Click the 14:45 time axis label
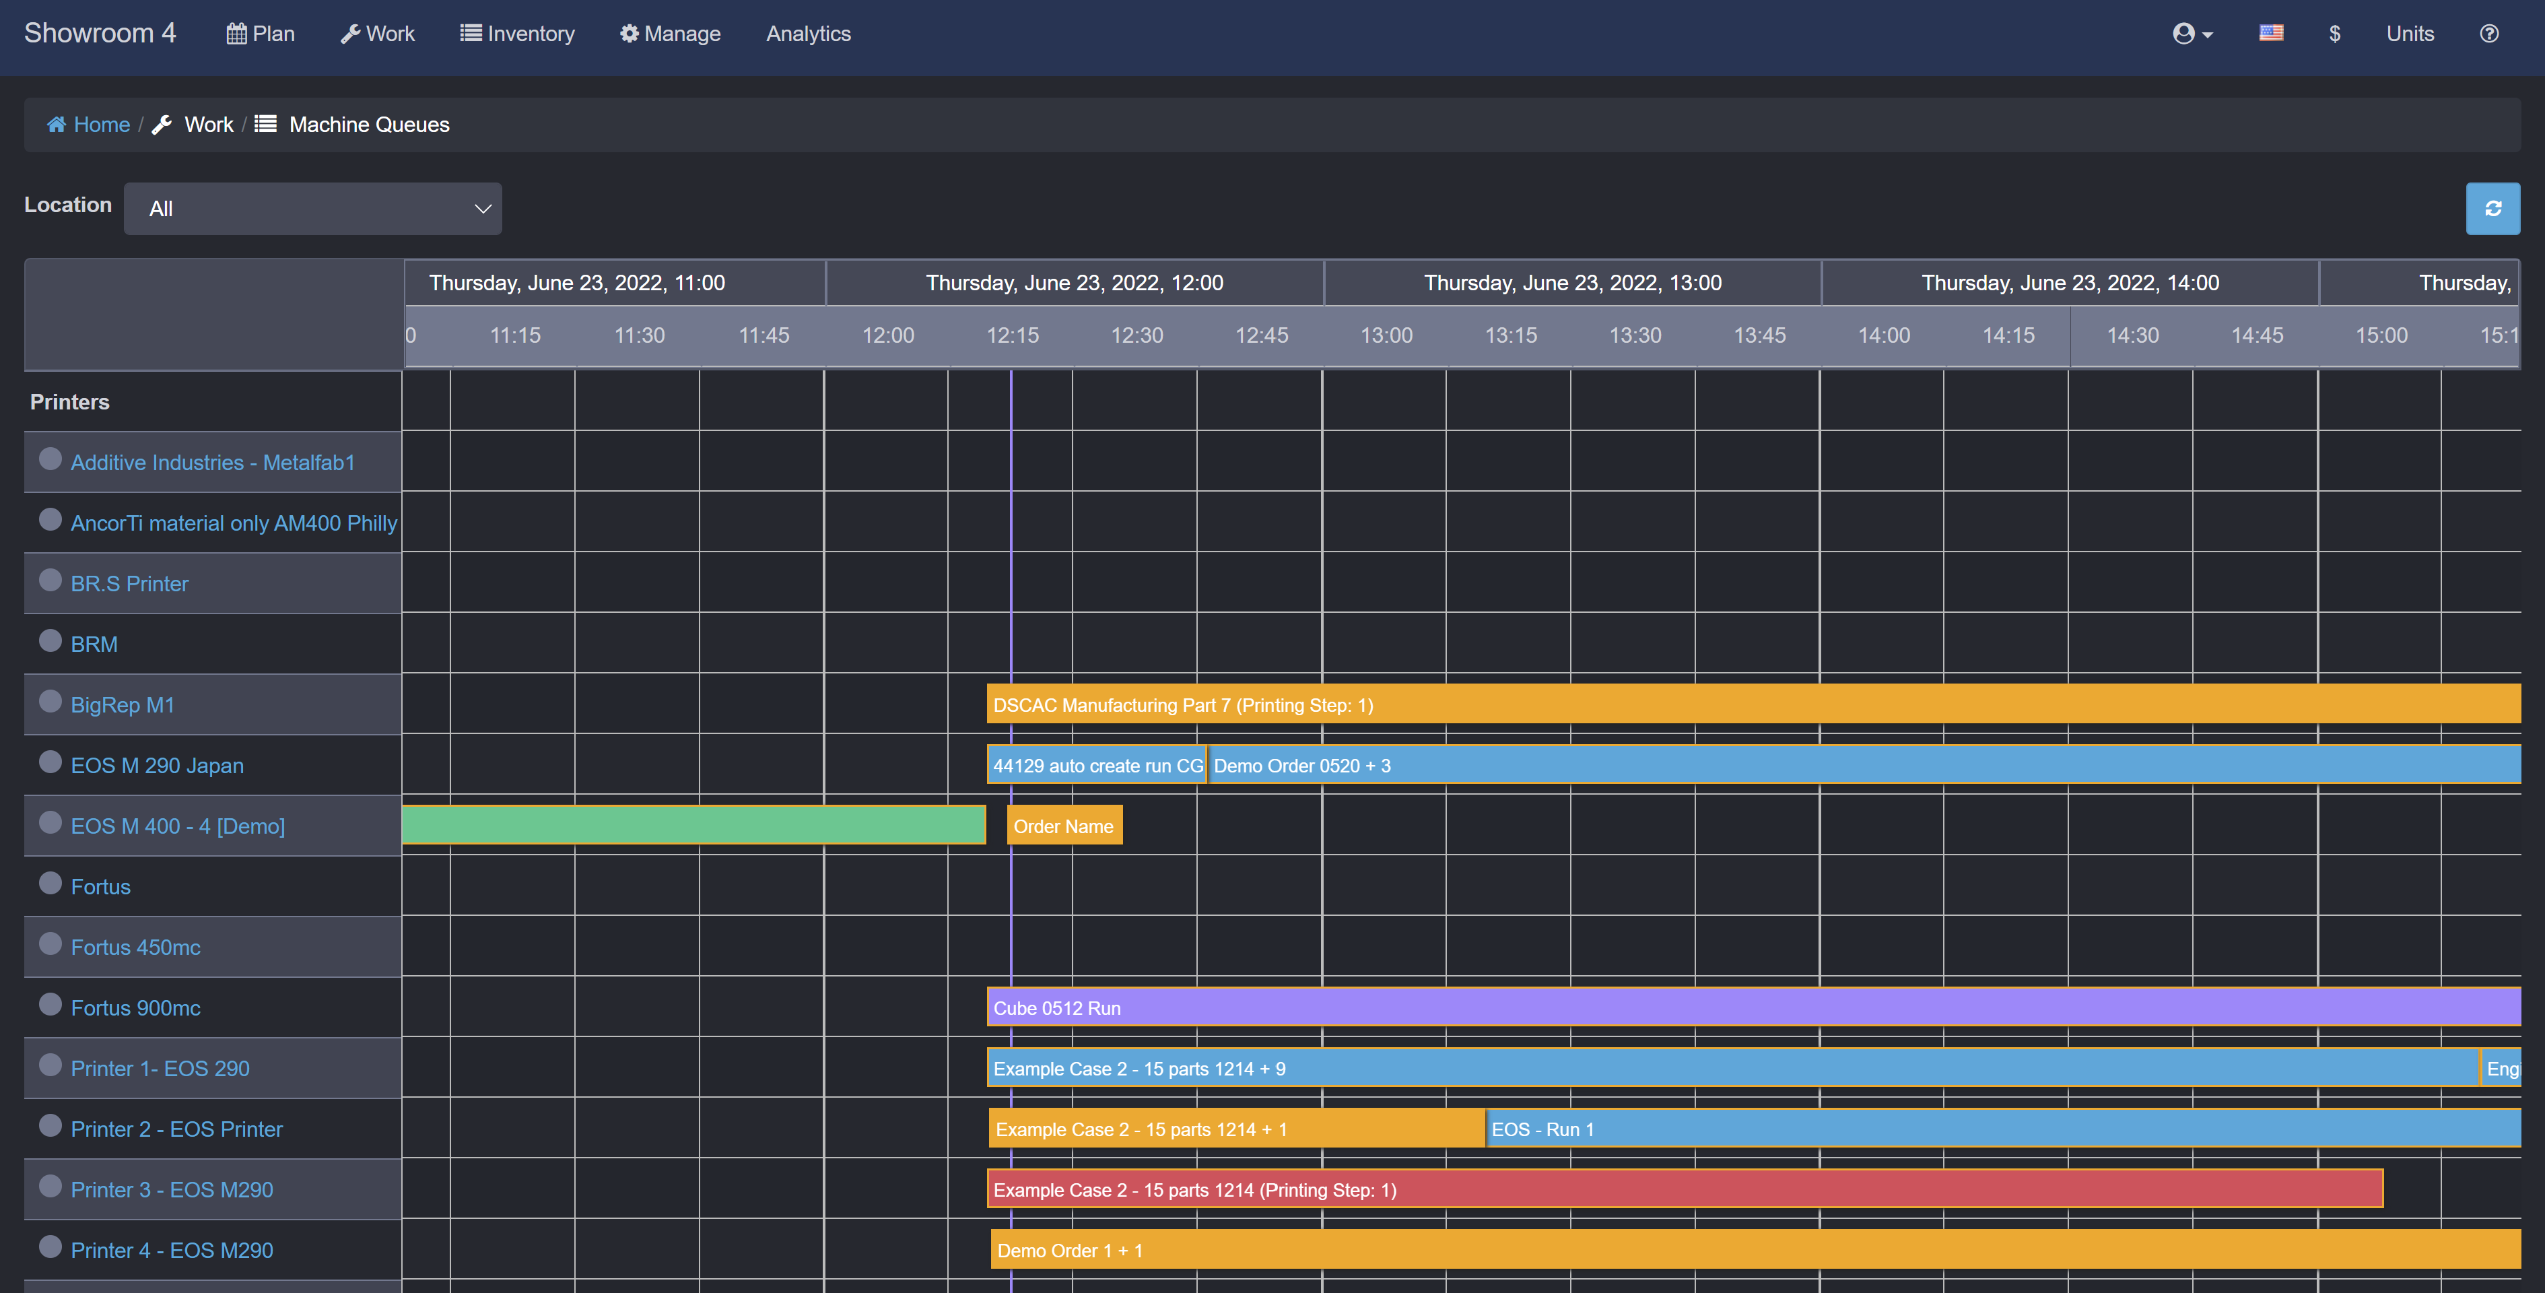This screenshot has height=1293, width=2545. [2257, 335]
